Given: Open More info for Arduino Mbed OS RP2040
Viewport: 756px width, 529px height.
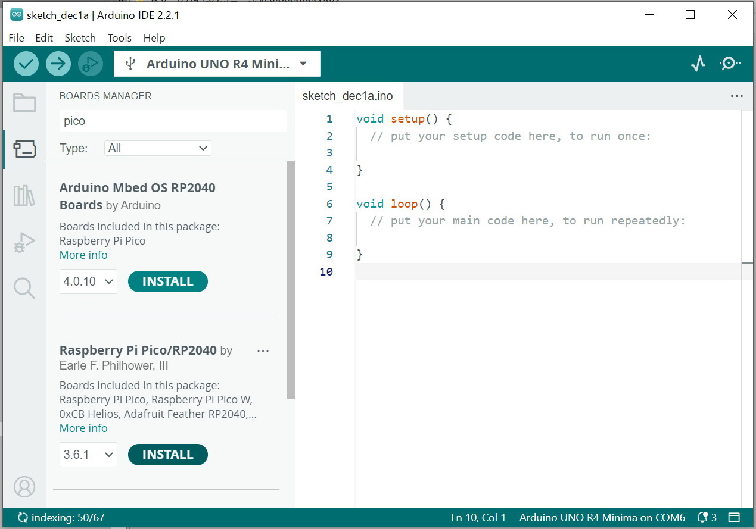Looking at the screenshot, I should point(83,255).
